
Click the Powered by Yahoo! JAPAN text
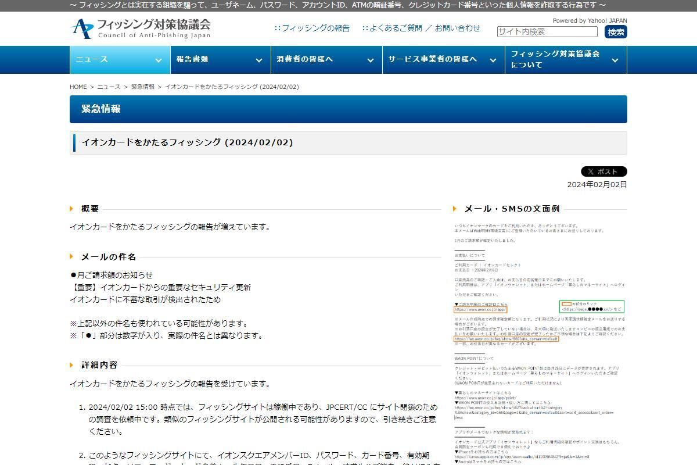[590, 20]
